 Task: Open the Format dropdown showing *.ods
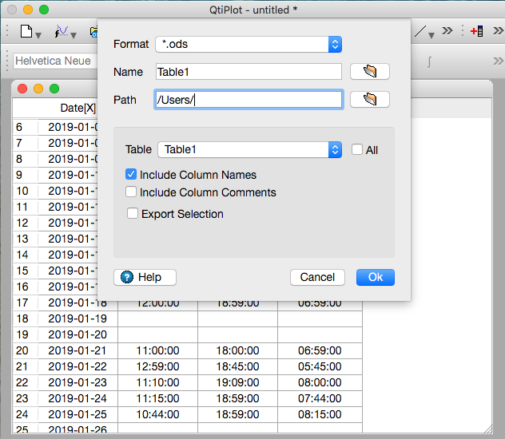click(x=249, y=44)
